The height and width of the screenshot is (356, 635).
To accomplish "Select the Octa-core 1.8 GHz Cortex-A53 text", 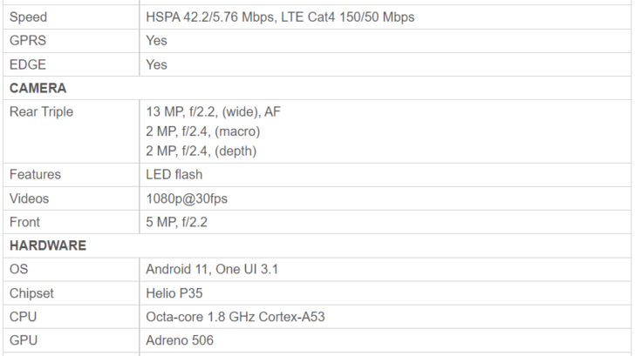I will point(236,317).
